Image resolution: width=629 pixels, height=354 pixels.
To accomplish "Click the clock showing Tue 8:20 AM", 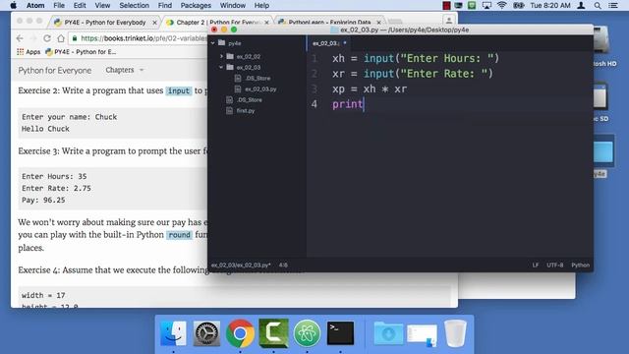I will 550,5.
